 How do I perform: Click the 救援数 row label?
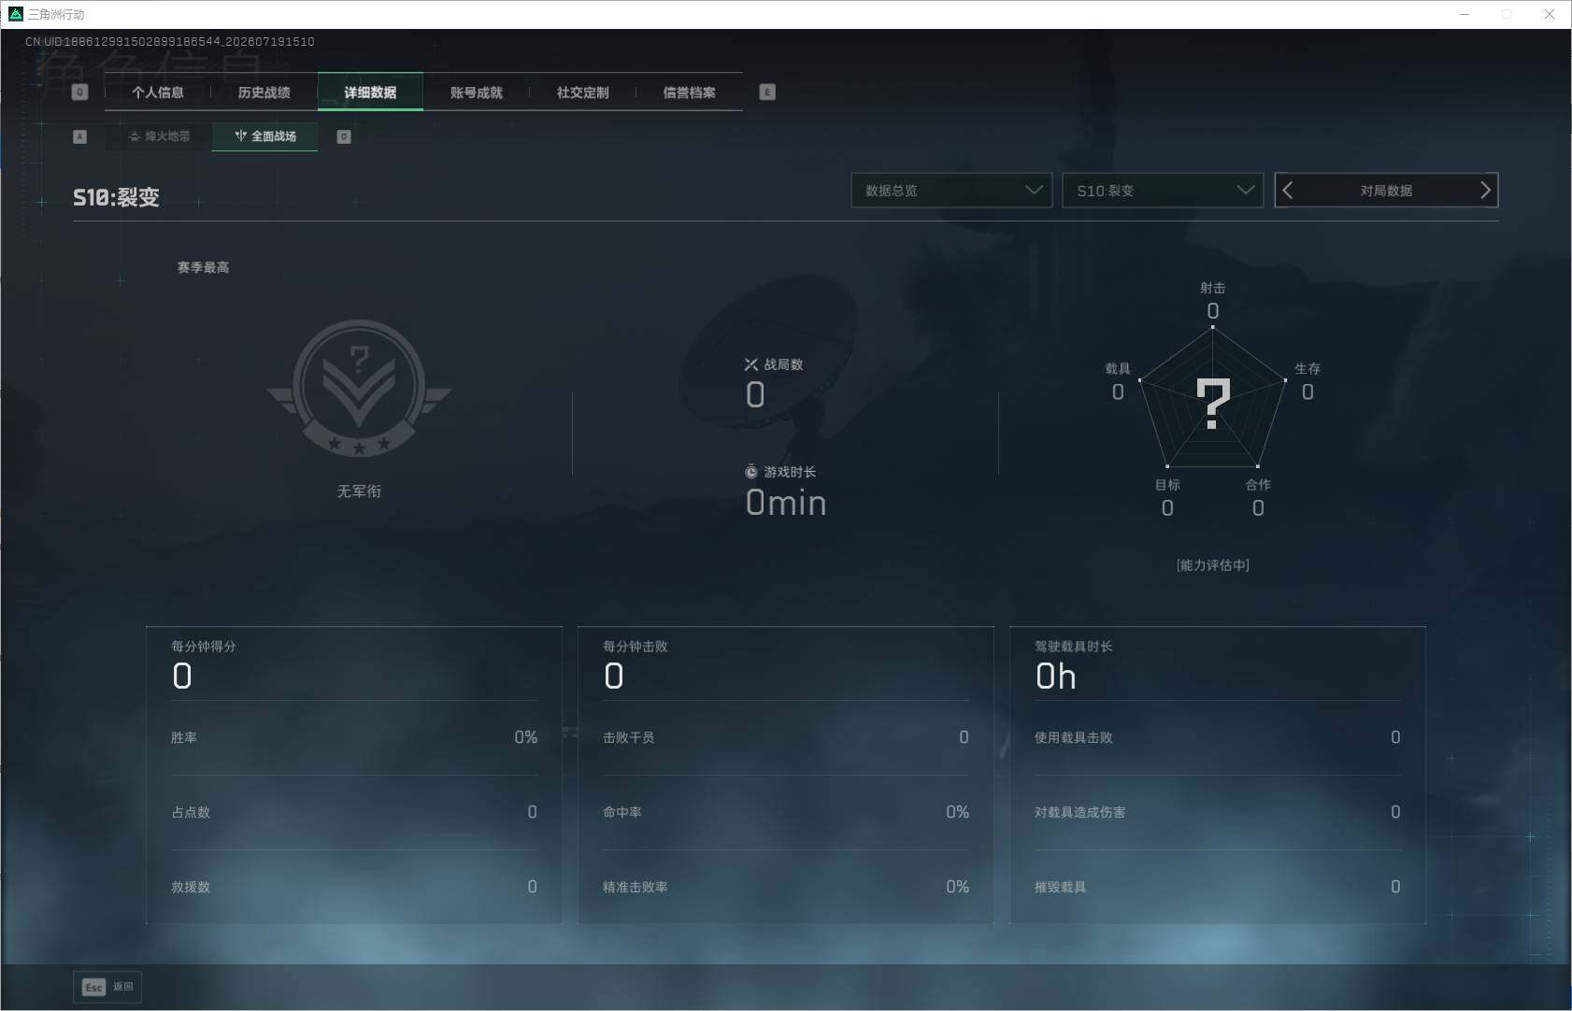191,887
